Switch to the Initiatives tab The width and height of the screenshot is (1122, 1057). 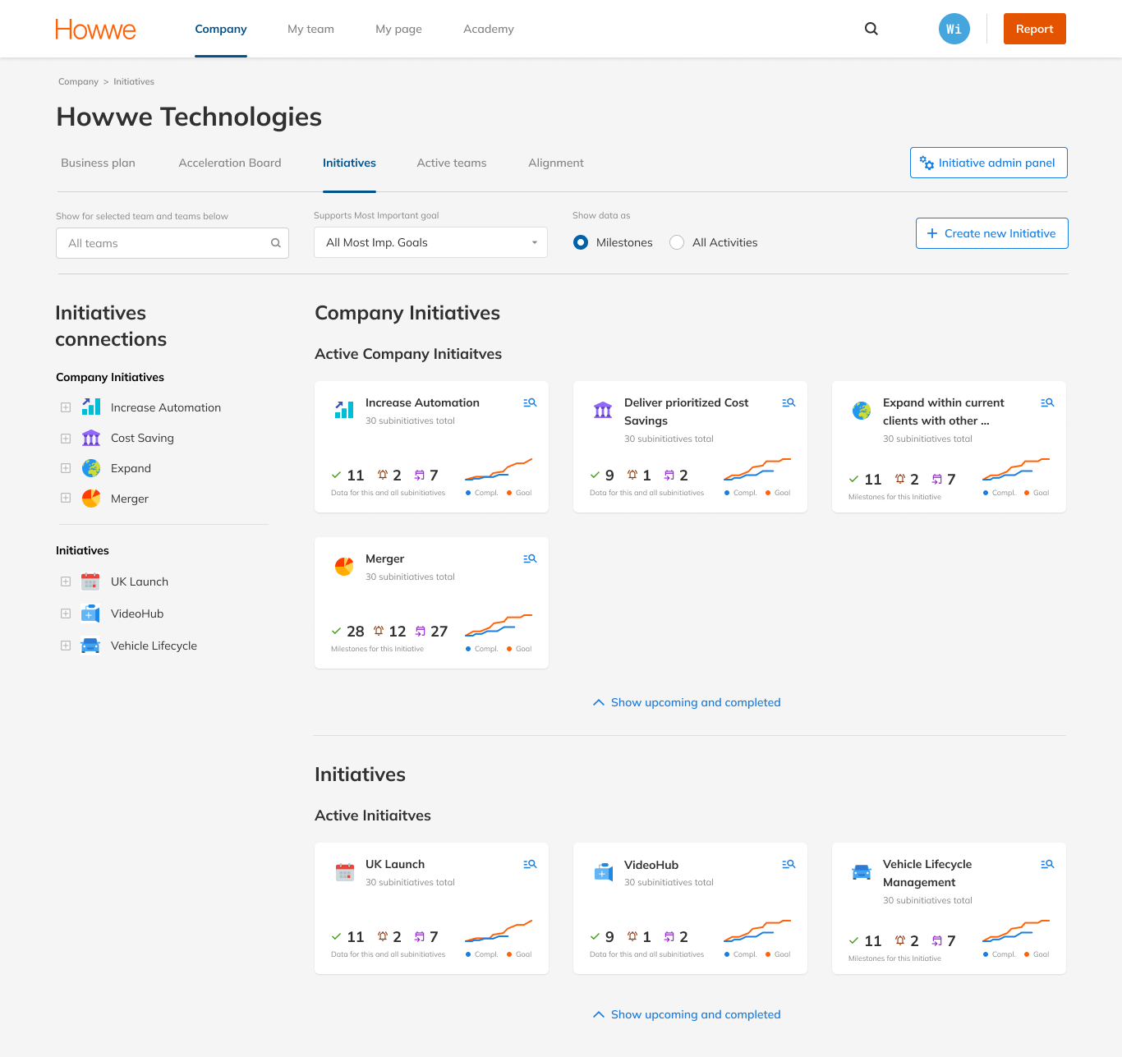click(349, 163)
